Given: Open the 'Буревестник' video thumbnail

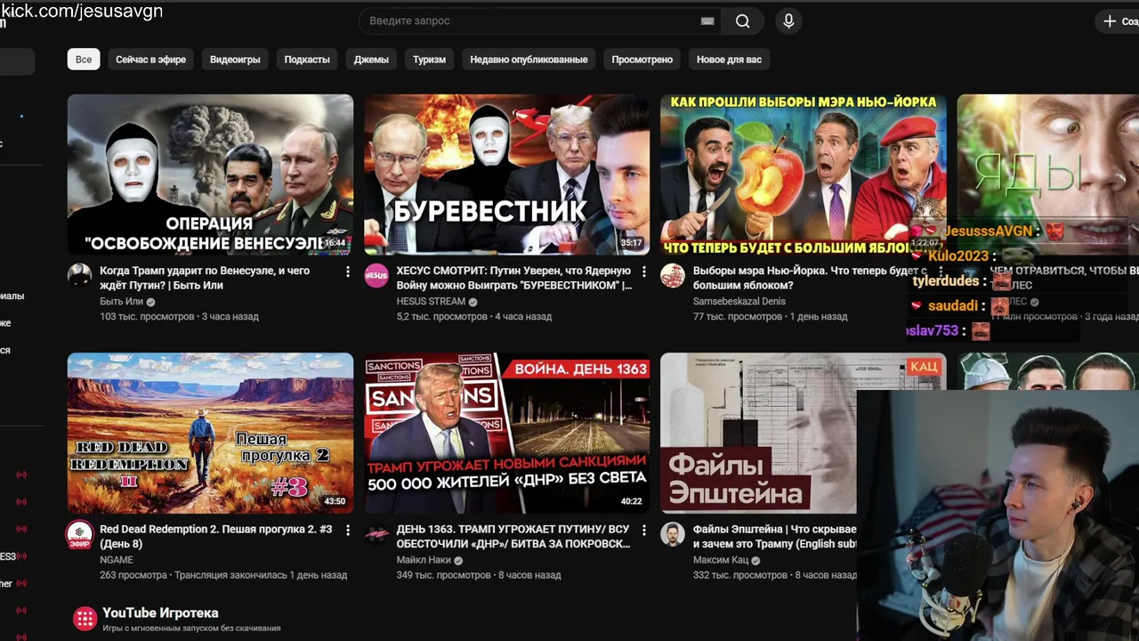Looking at the screenshot, I should pos(507,174).
